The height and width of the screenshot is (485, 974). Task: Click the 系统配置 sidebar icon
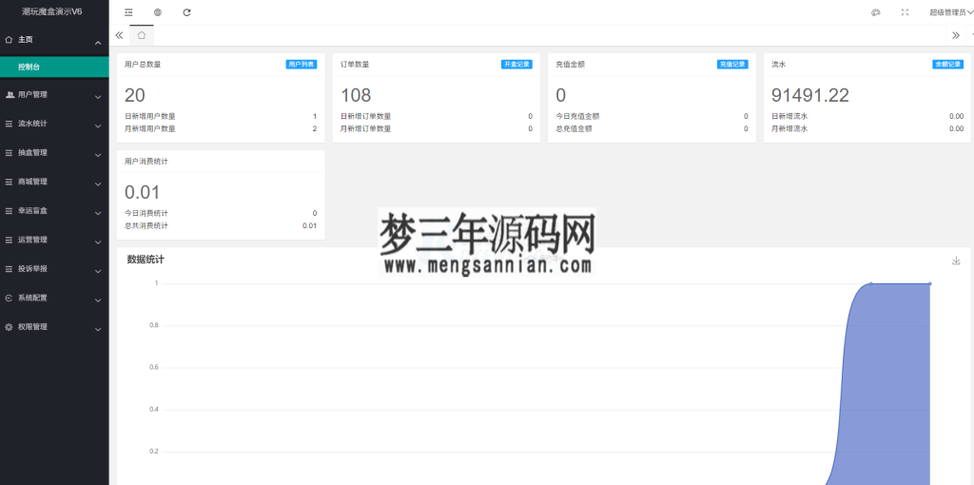pyautogui.click(x=9, y=298)
